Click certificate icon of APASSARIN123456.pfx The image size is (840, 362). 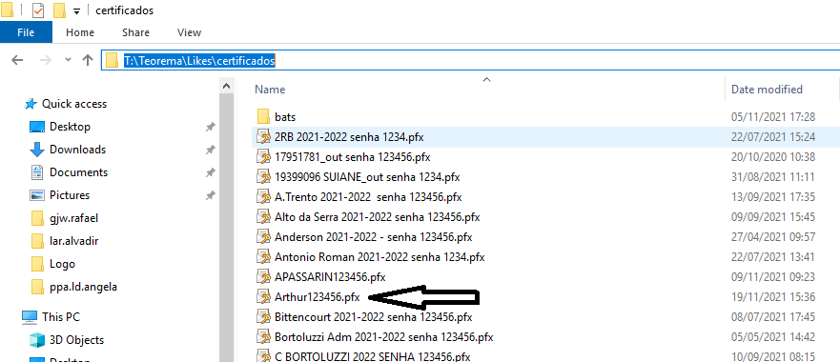(263, 277)
